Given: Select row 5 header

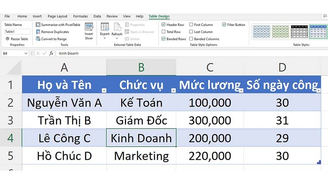Looking at the screenshot, I should pos(11,156).
